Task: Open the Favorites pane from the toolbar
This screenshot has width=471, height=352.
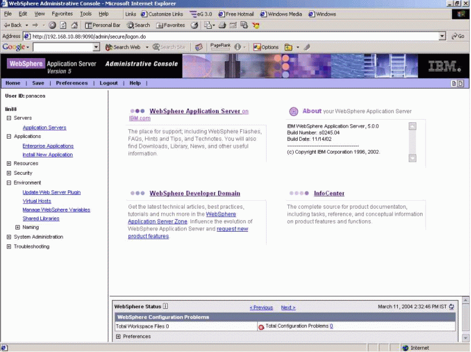Action: [170, 25]
